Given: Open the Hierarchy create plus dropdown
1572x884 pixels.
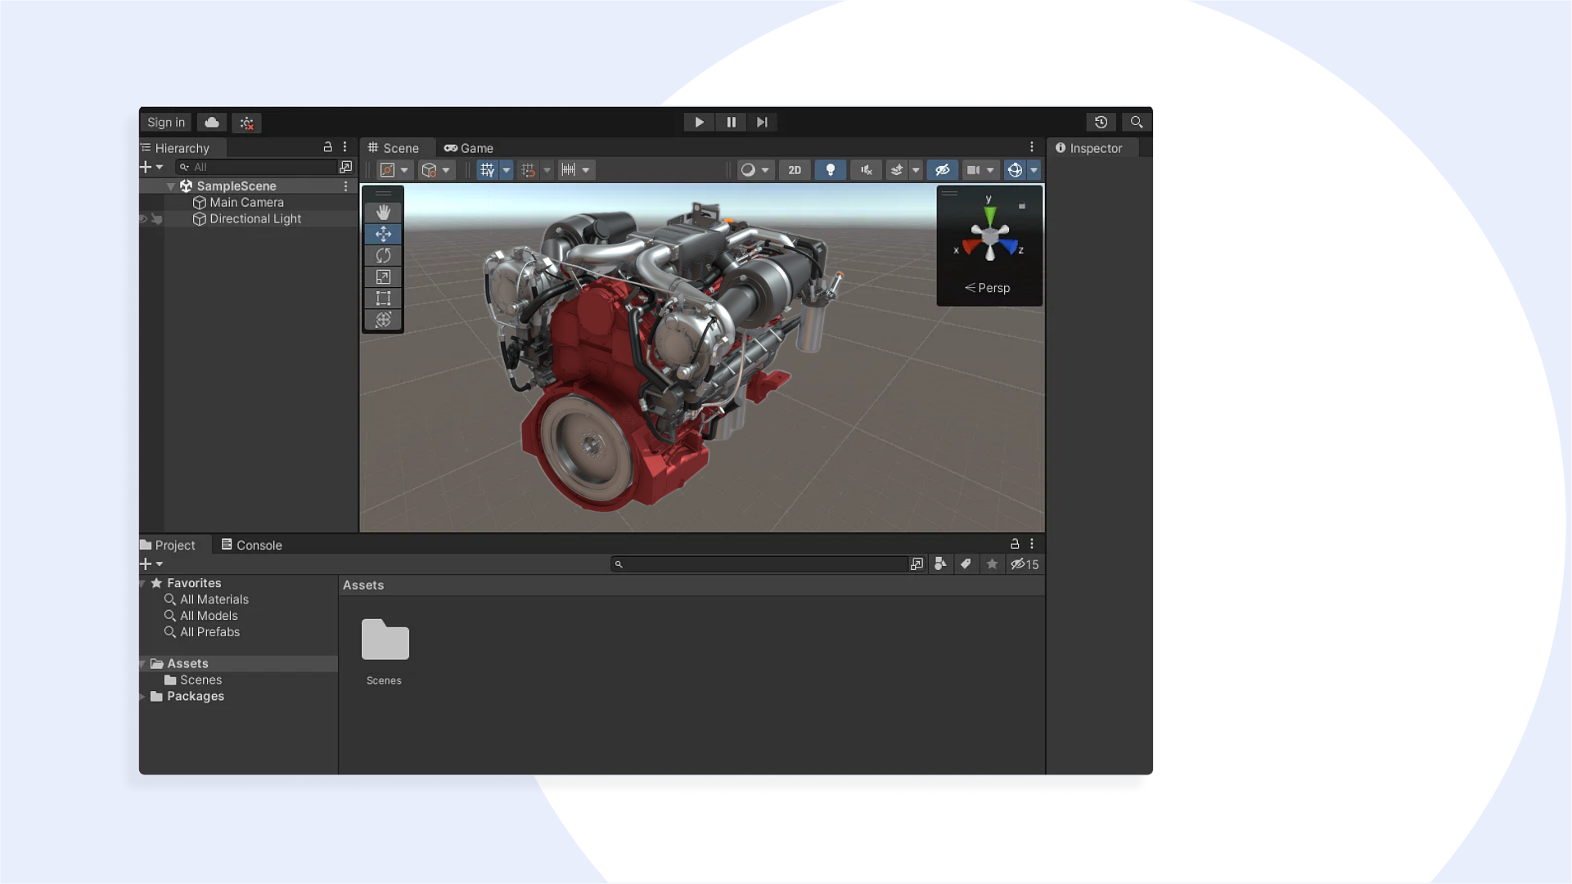Looking at the screenshot, I should point(151,167).
